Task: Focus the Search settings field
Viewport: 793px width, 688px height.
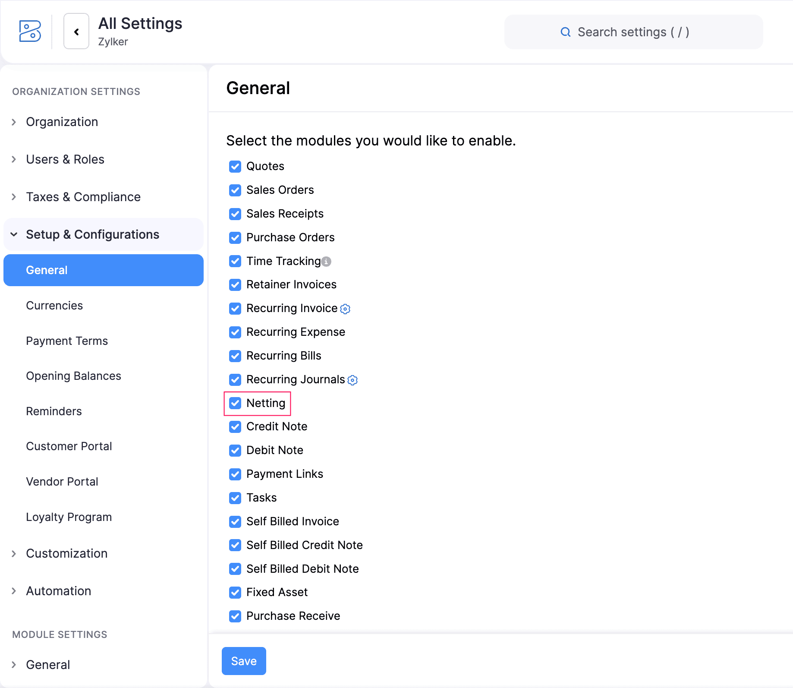Action: point(633,32)
